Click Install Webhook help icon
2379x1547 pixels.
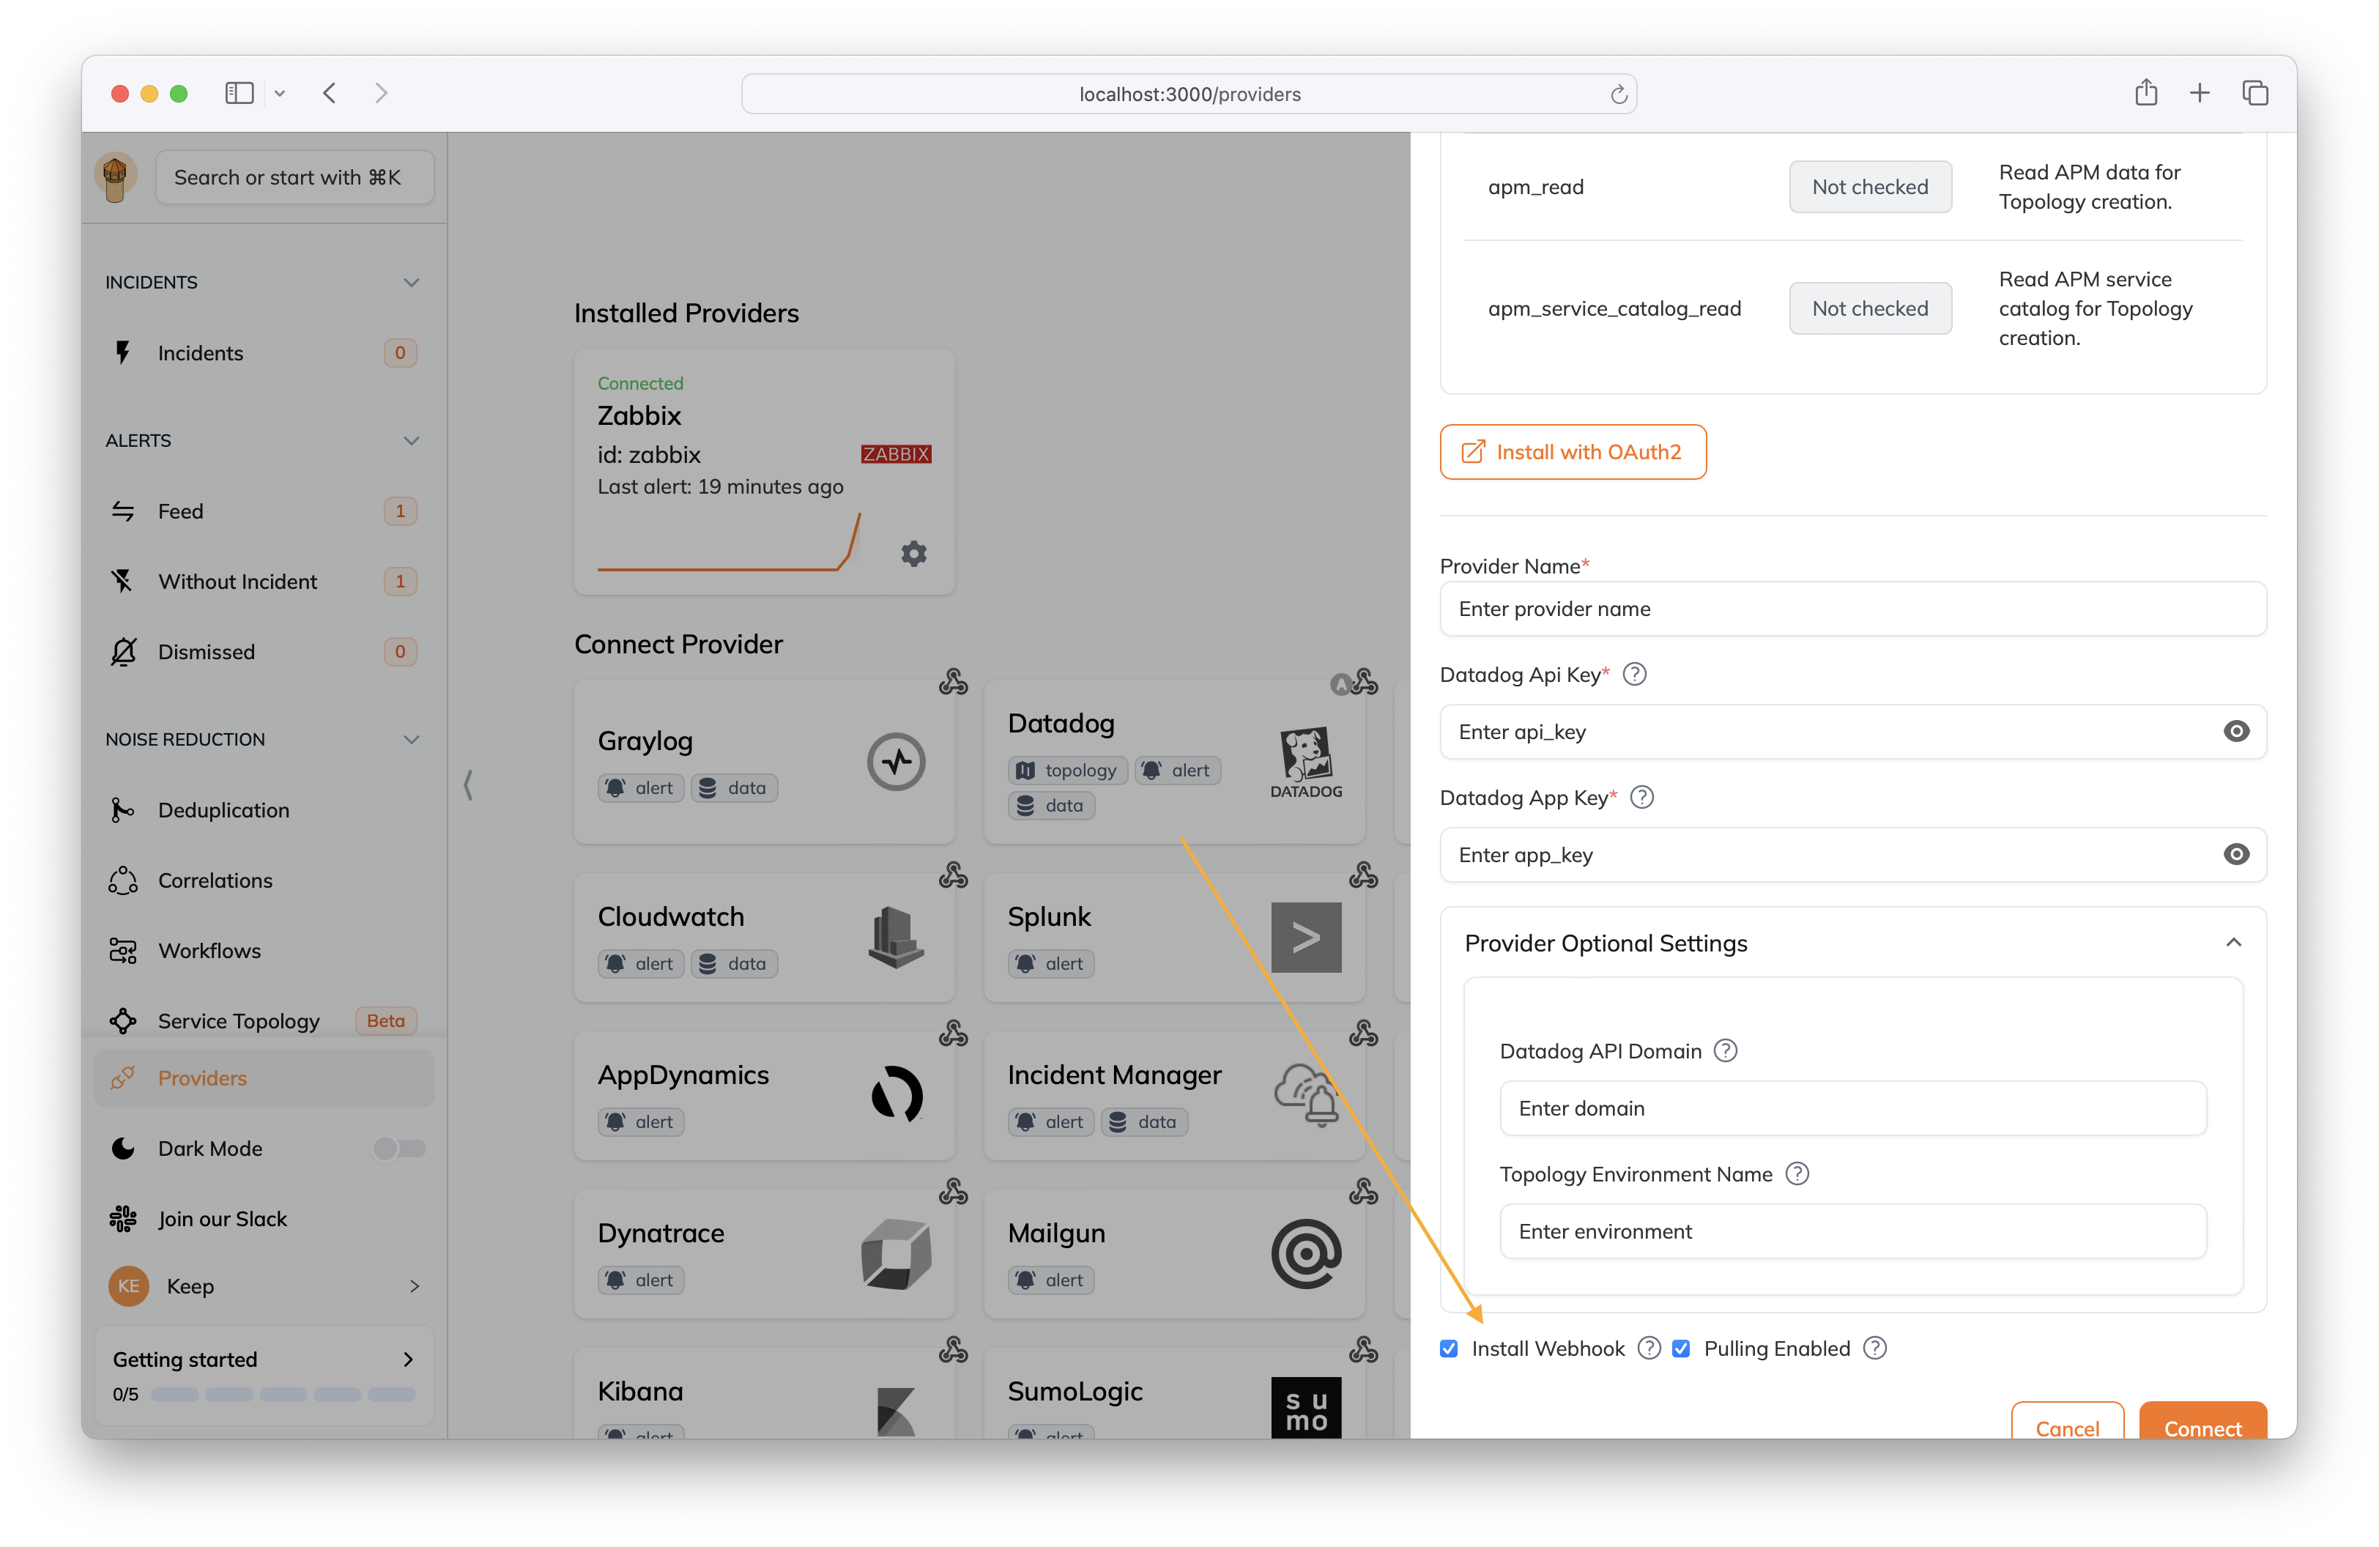[x=1649, y=1349]
